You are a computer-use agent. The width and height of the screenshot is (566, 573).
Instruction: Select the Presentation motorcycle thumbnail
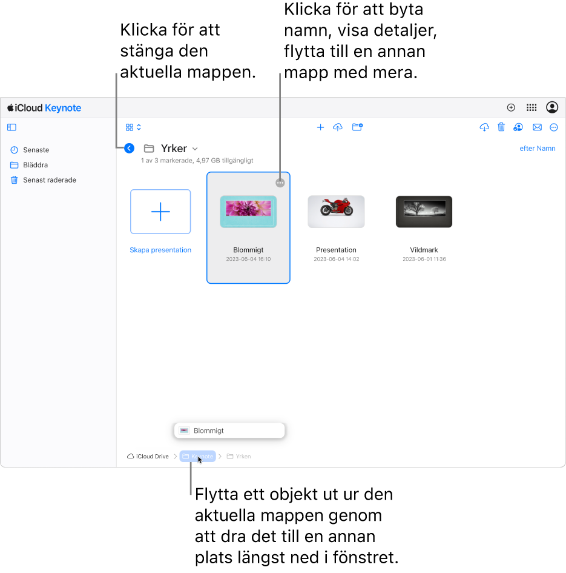click(336, 212)
